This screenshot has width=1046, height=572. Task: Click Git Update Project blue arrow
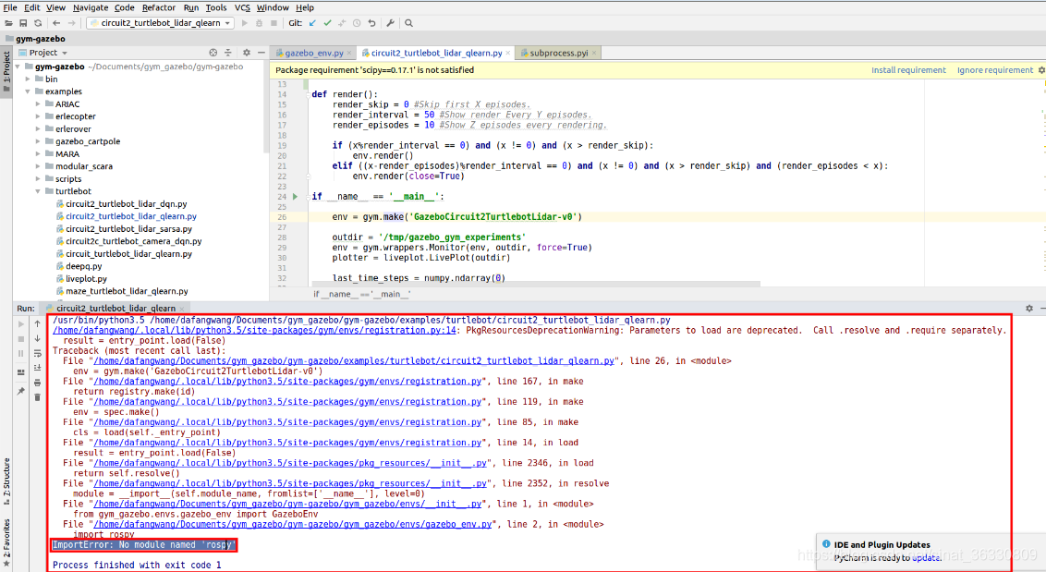(312, 23)
